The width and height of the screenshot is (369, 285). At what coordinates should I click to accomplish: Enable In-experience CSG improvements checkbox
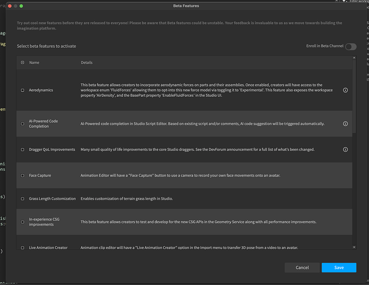pyautogui.click(x=23, y=222)
